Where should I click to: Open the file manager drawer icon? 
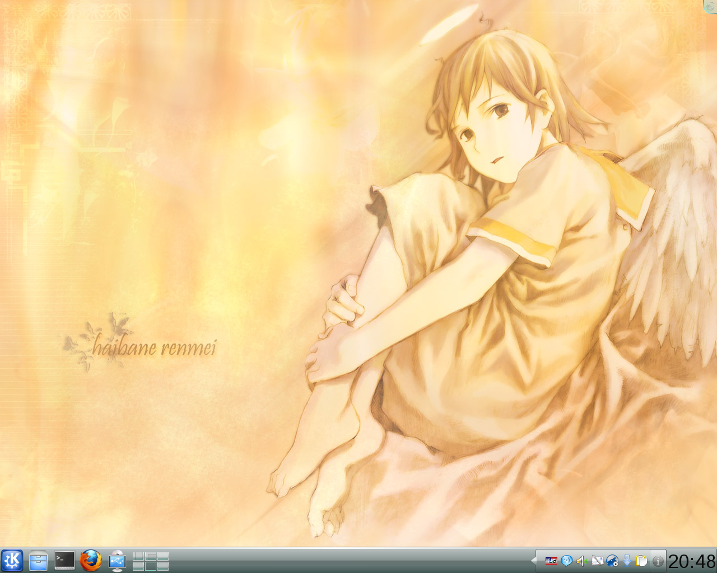pyautogui.click(x=38, y=561)
